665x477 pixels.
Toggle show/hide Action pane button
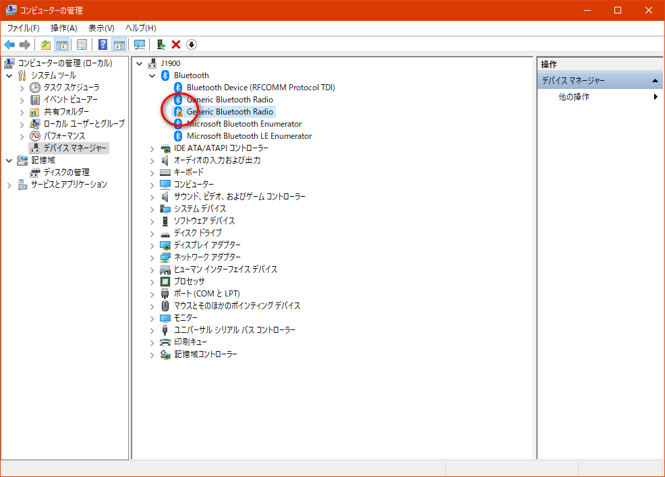point(119,44)
